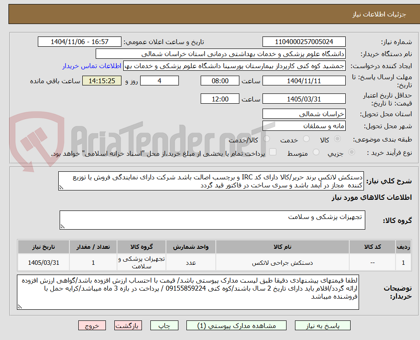Select the کالا radio button
The image size is (420, 340).
(338, 139)
